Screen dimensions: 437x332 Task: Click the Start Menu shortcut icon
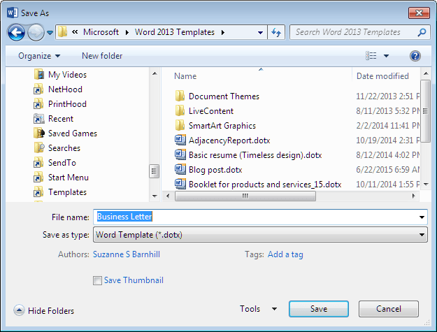(x=38, y=178)
